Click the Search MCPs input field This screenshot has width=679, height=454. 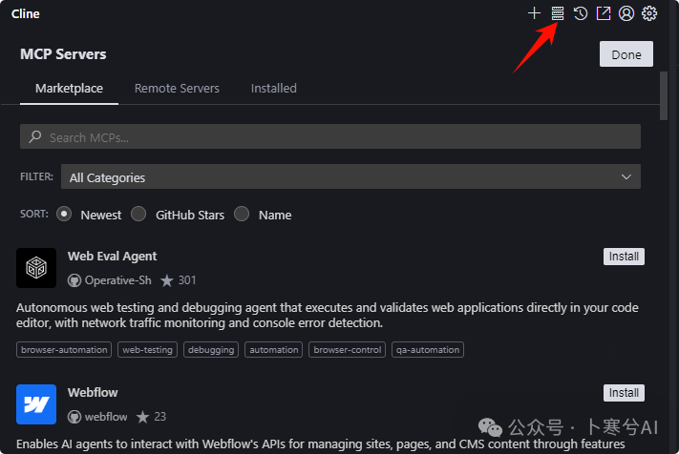tap(329, 137)
